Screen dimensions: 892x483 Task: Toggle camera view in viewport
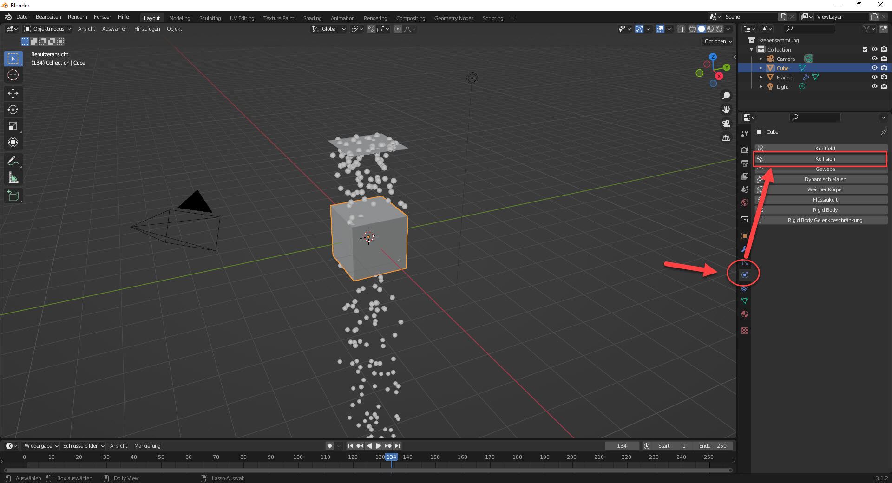(x=726, y=124)
